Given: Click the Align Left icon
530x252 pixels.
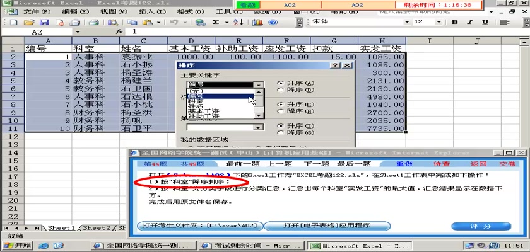Looking at the screenshot, I should pos(505,22).
